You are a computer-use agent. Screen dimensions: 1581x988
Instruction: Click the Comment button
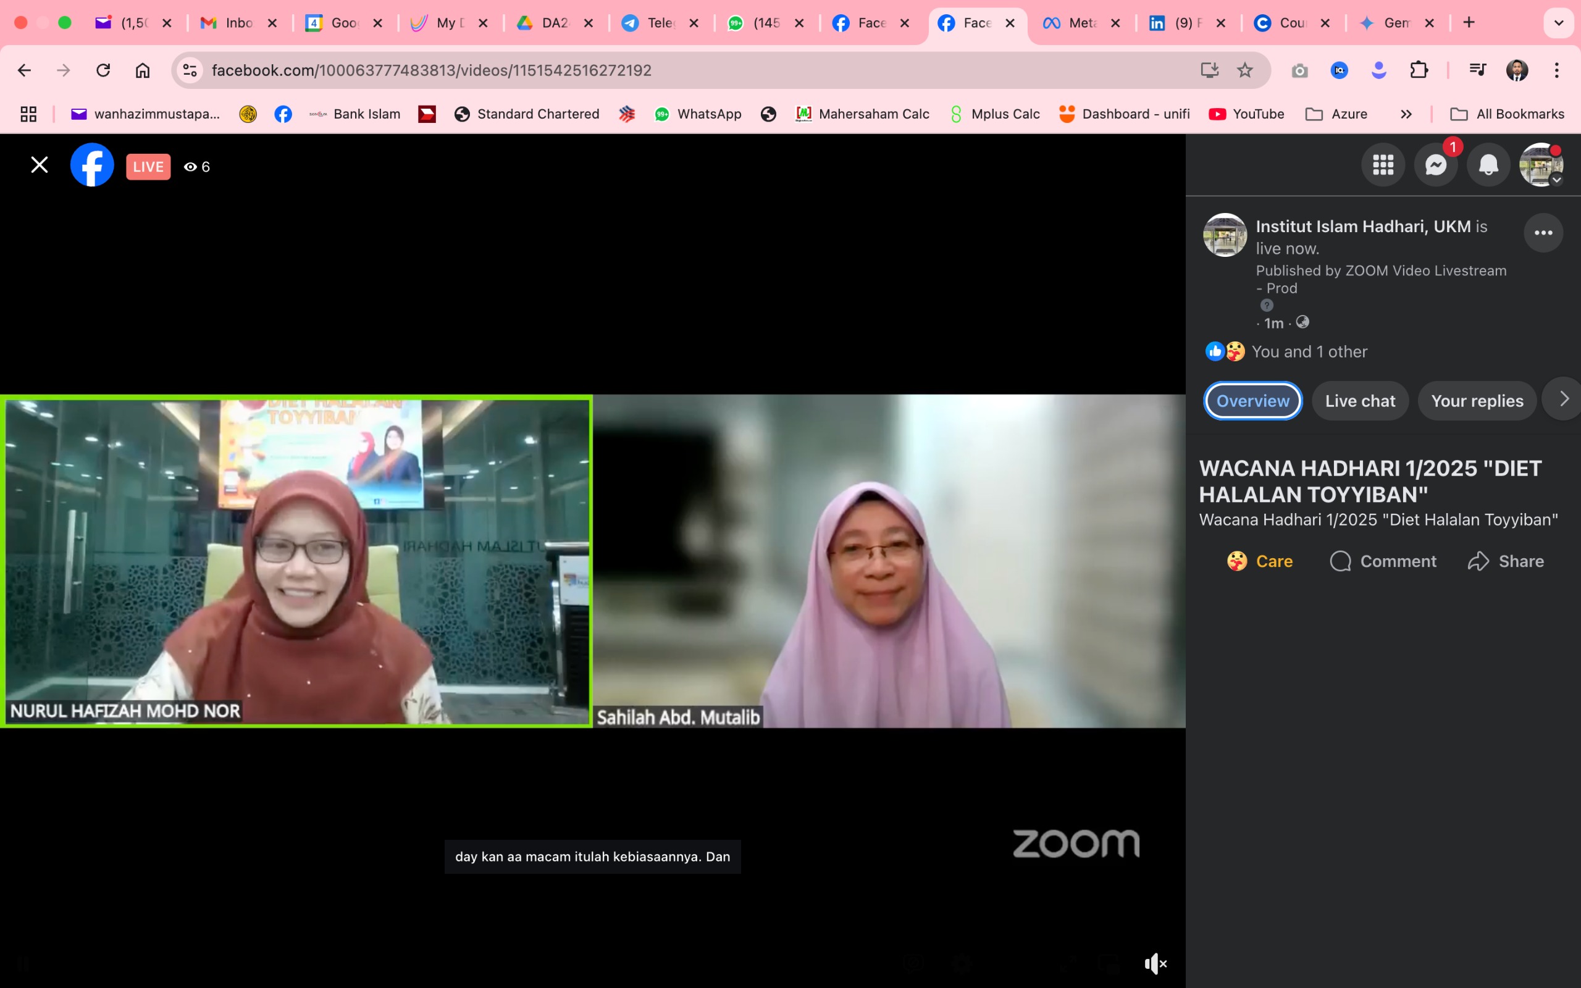point(1383,561)
